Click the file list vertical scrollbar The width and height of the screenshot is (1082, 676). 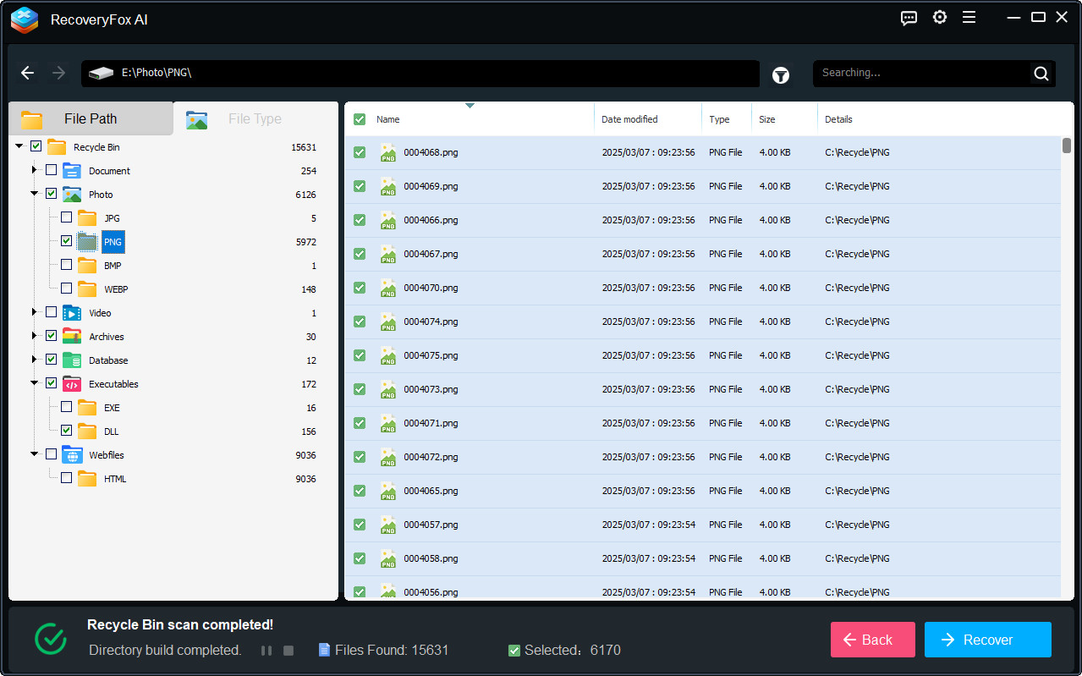tap(1067, 146)
